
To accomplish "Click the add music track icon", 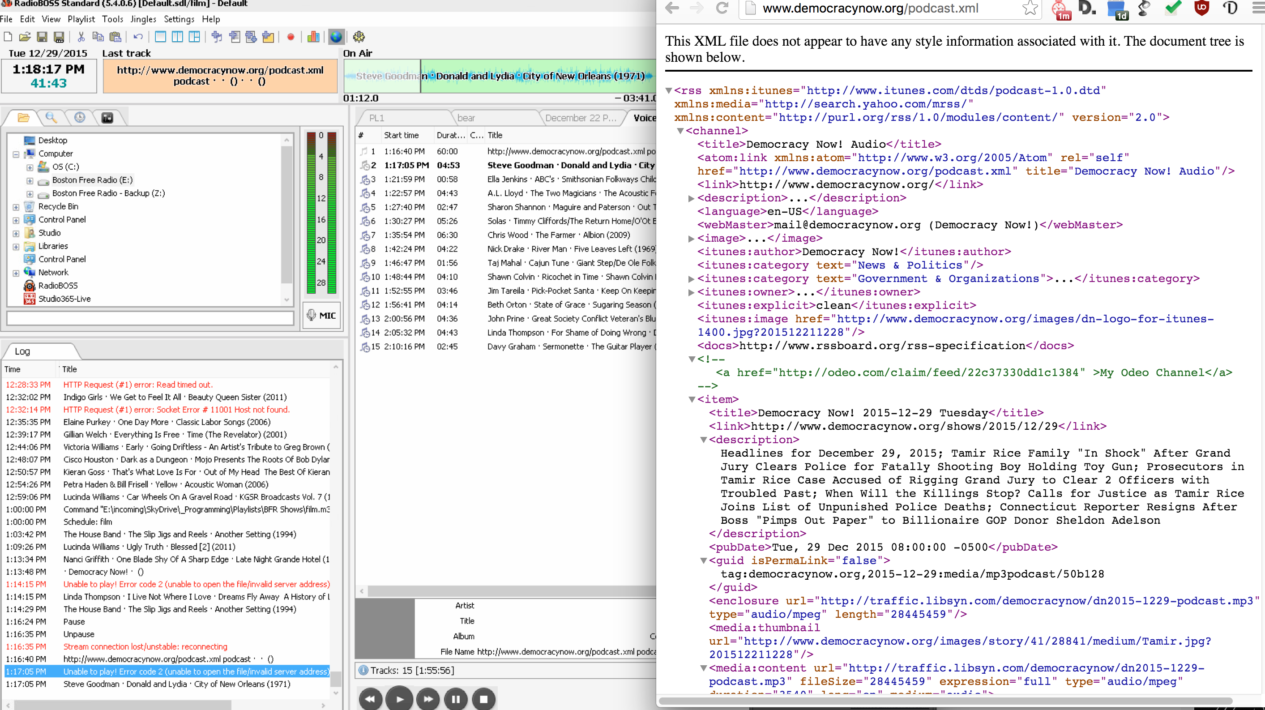I will pyautogui.click(x=217, y=37).
